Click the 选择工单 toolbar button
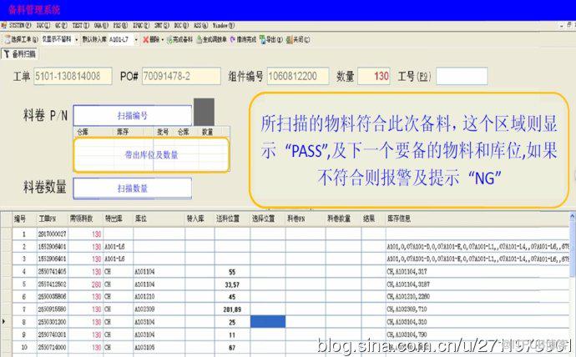The image size is (576, 357). [21, 39]
